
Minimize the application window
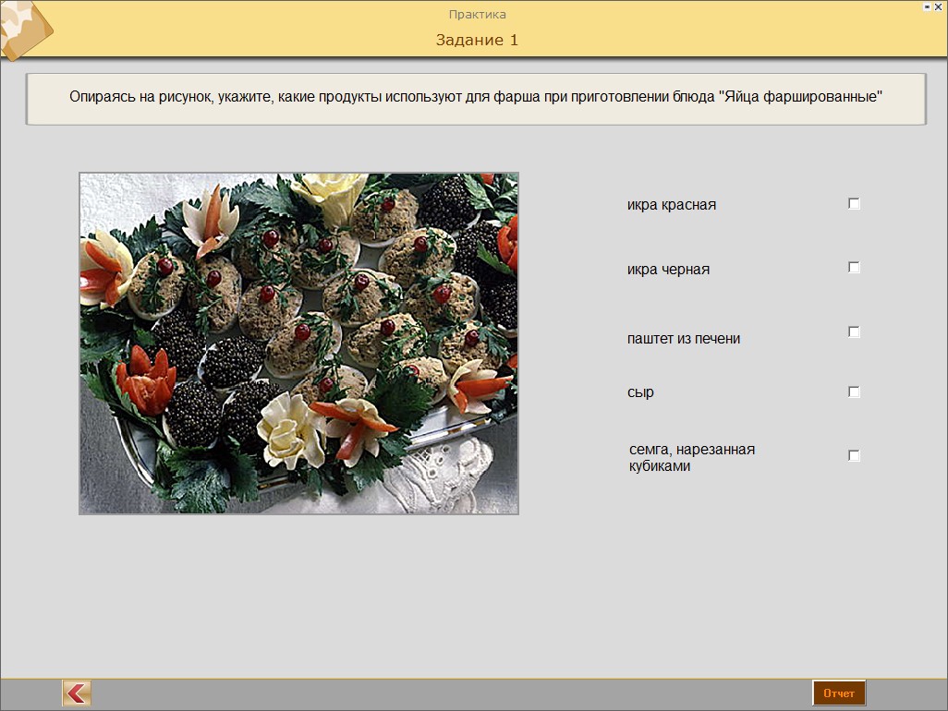[927, 6]
